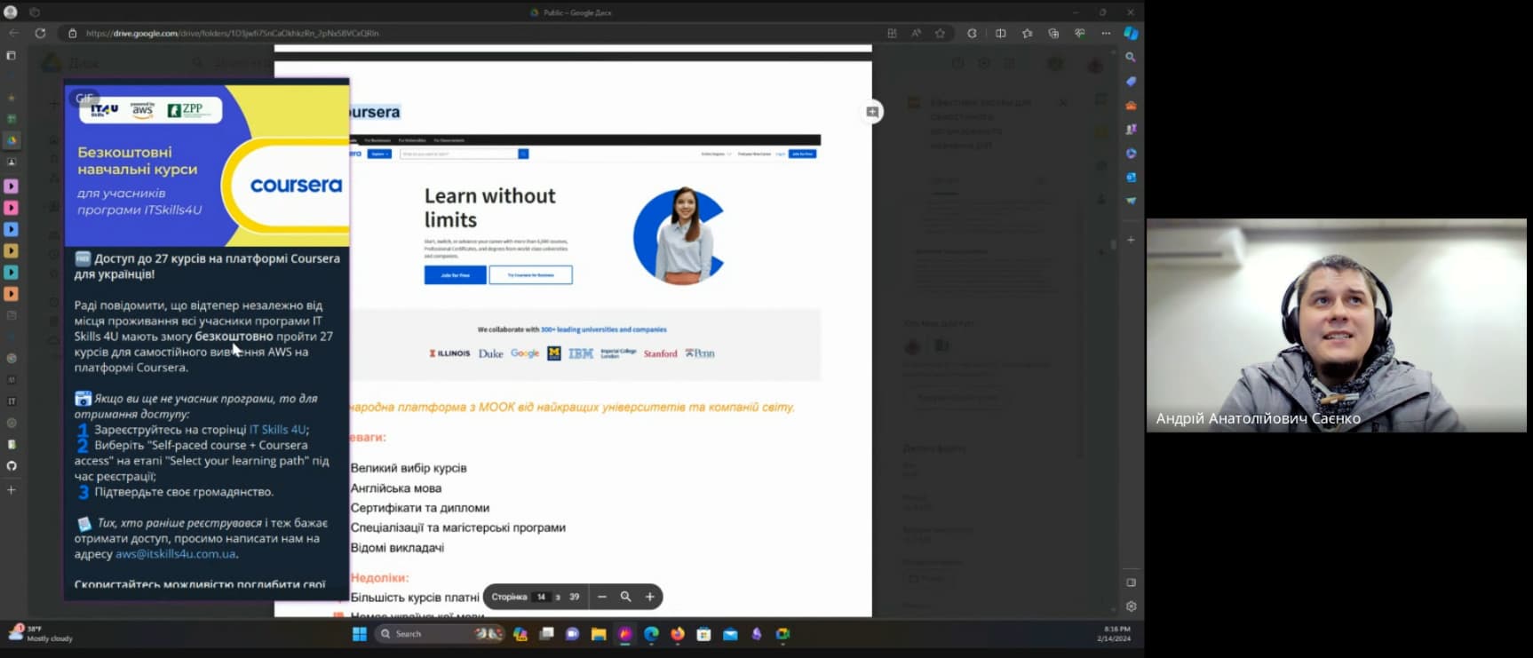Click the Try Coursera for Business button
The image size is (1533, 658).
(x=530, y=275)
